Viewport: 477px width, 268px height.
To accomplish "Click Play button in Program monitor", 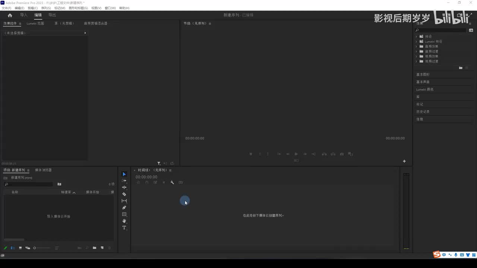I will click(296, 154).
